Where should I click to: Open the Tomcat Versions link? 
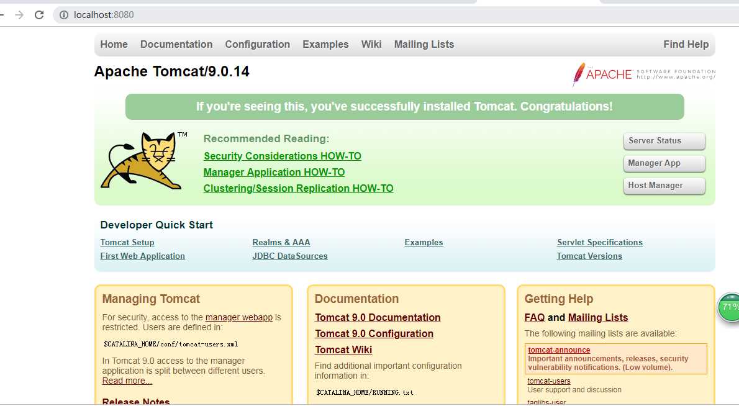click(x=589, y=256)
